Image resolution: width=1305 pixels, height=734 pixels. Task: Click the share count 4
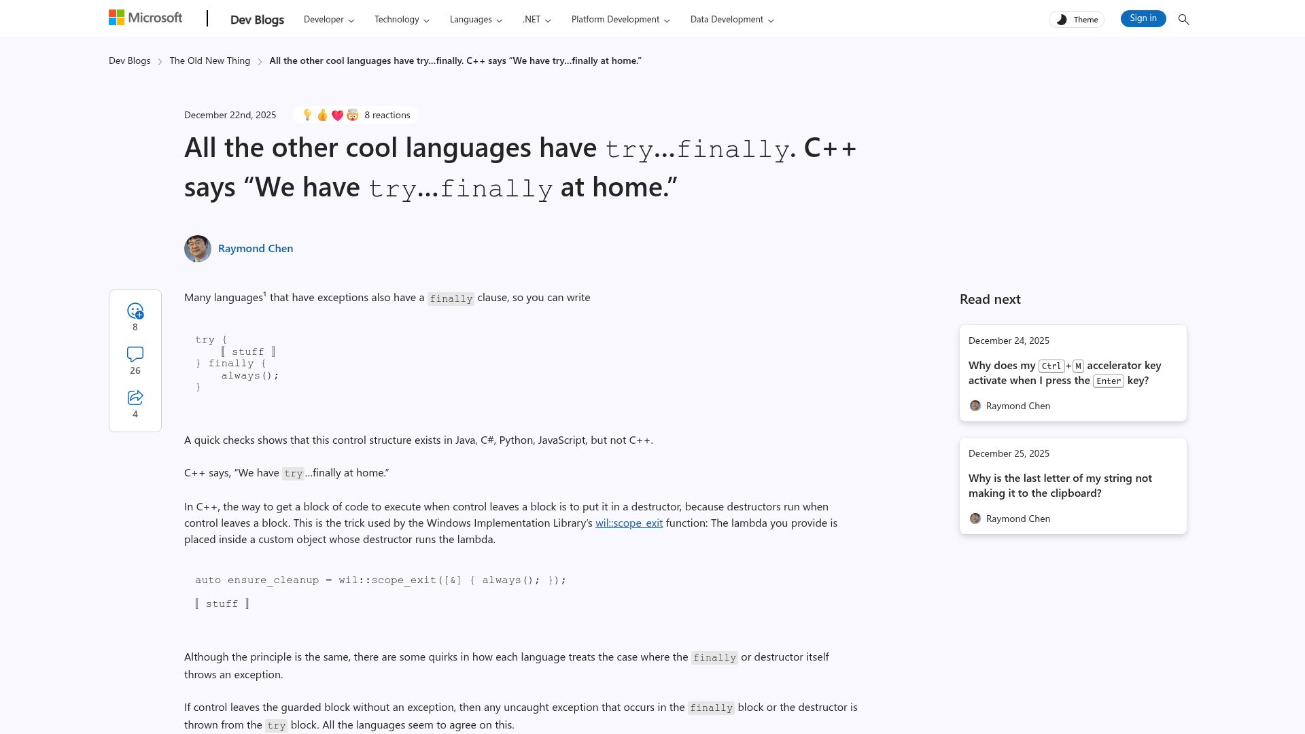pyautogui.click(x=135, y=414)
